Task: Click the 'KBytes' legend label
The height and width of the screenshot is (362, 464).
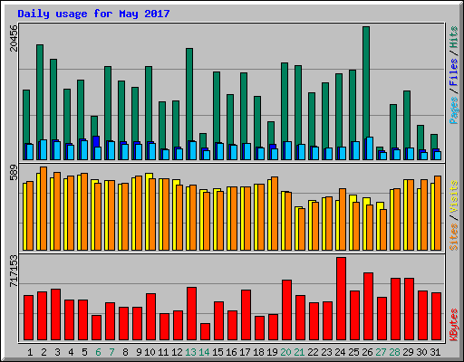Action: [454, 325]
